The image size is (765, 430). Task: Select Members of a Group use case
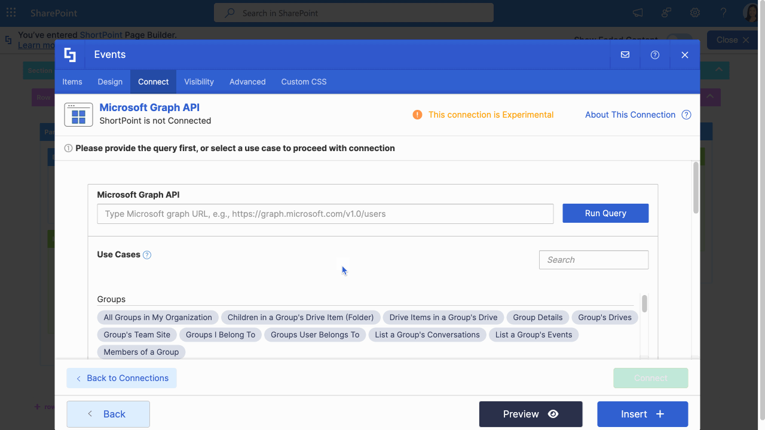coord(141,352)
